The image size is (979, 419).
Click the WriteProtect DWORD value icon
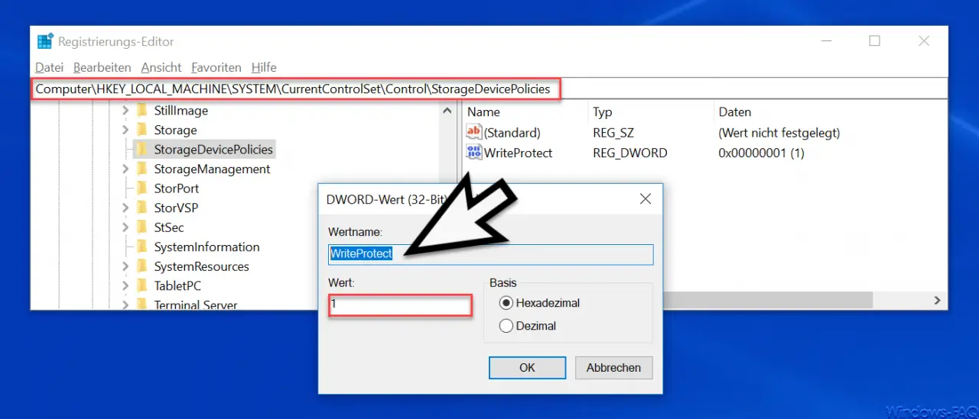pyautogui.click(x=474, y=153)
